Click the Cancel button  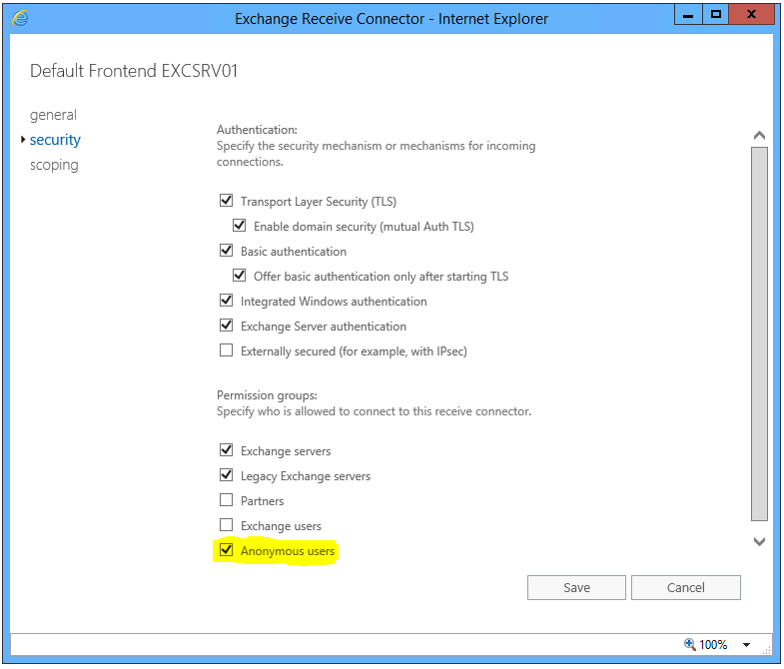coord(685,587)
